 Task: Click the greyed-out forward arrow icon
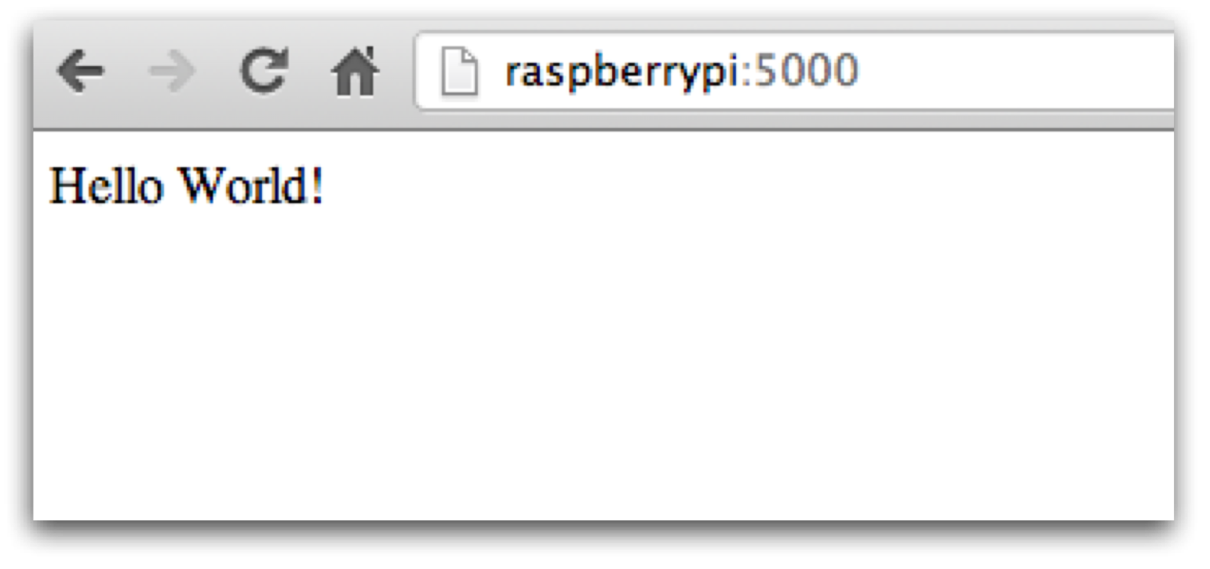pos(172,73)
